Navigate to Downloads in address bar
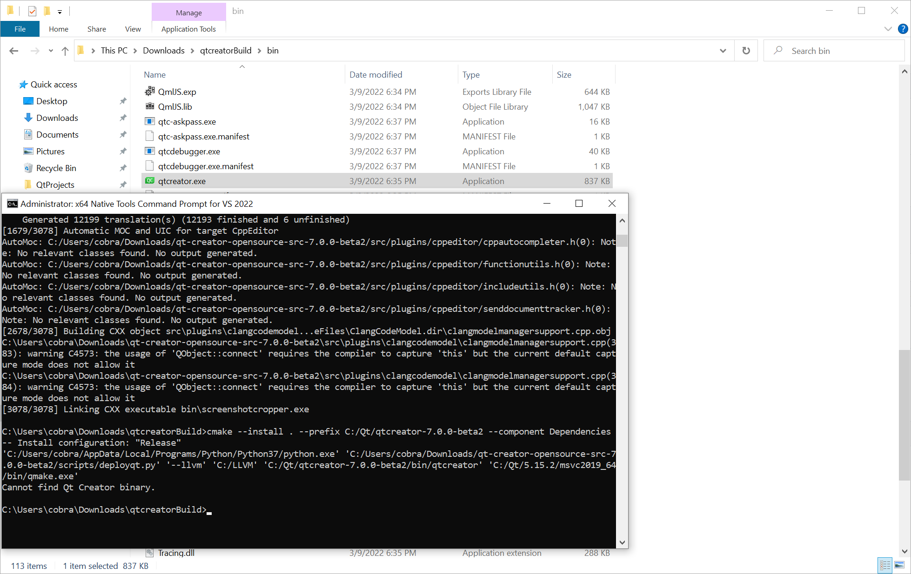911x574 pixels. (x=164, y=51)
